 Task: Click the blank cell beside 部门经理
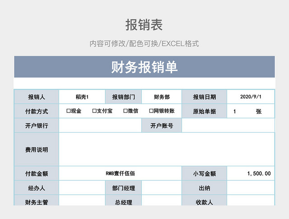pyautogui.click(x=162, y=188)
